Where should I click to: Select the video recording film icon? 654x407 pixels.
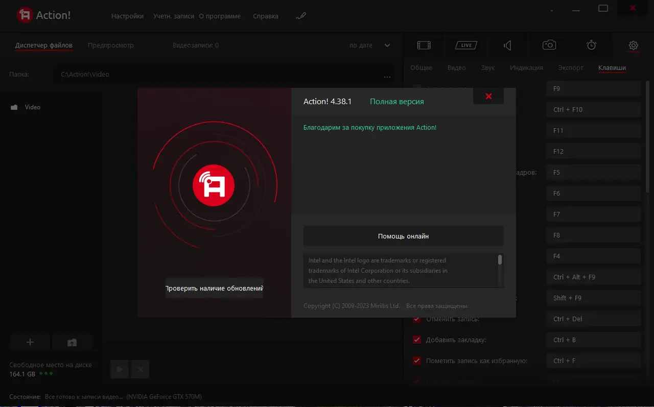pyautogui.click(x=424, y=45)
